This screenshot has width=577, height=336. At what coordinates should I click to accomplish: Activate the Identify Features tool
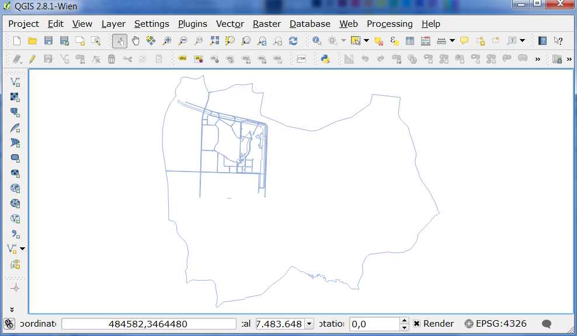(x=317, y=41)
